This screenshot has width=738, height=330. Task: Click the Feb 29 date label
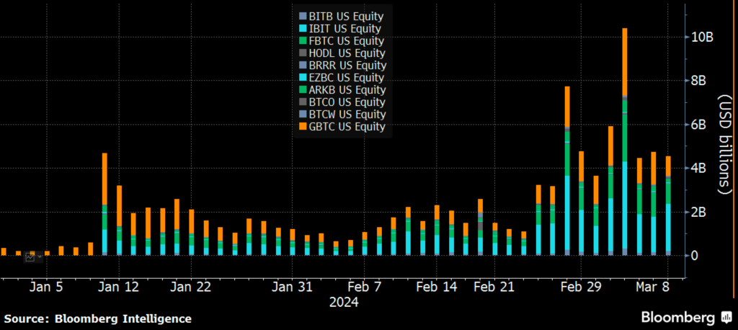[x=581, y=287]
